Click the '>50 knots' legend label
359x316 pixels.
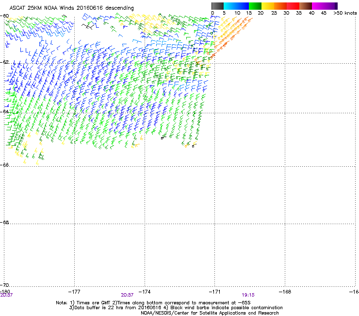345,13
